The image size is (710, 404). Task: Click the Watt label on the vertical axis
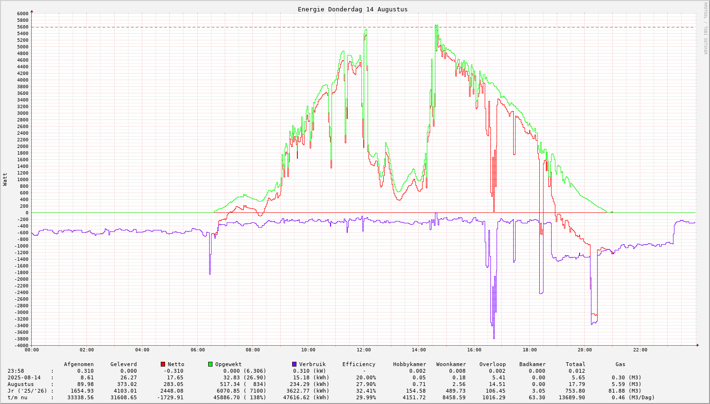click(x=5, y=179)
